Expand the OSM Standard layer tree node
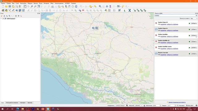 point(1,18)
